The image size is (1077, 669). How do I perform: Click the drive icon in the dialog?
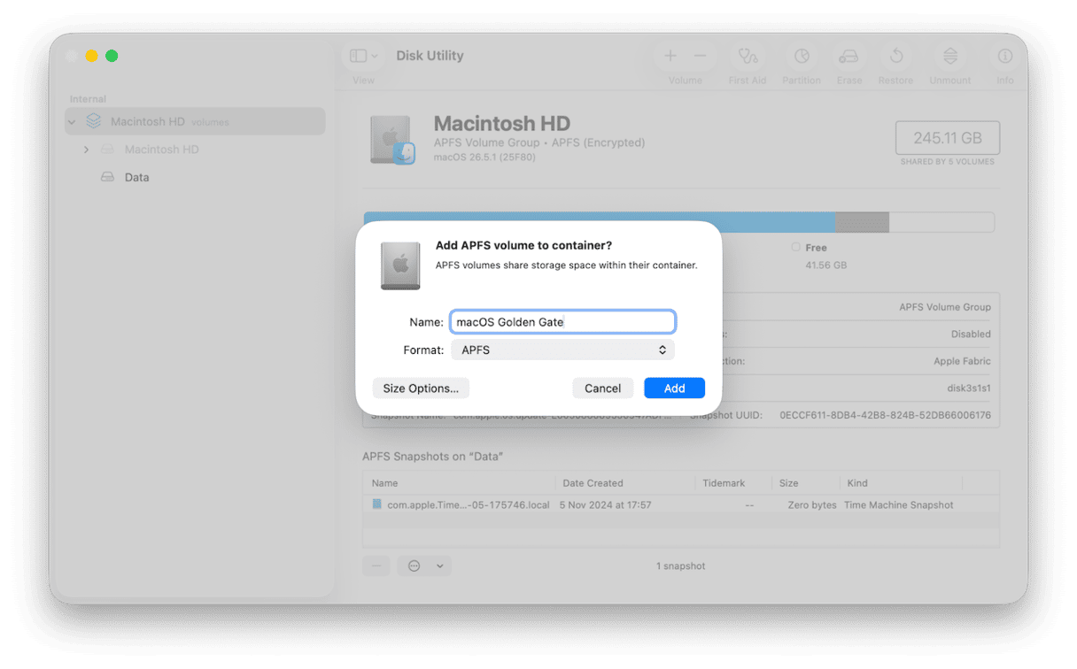pos(399,265)
